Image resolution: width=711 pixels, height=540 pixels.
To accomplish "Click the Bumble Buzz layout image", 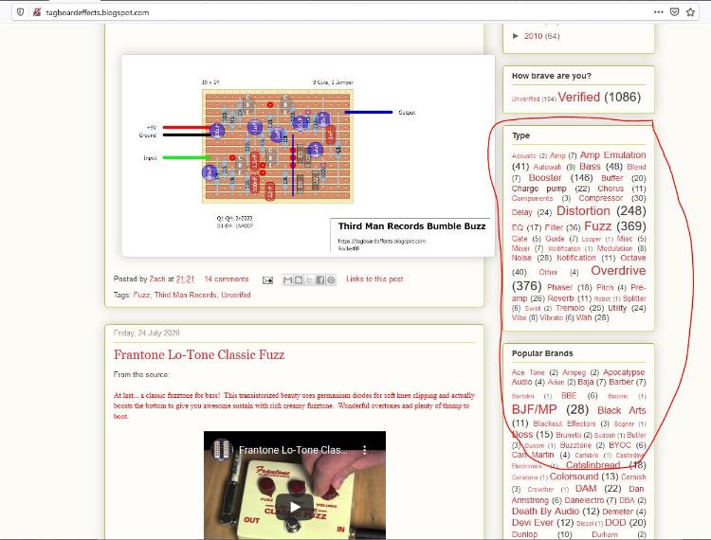I will click(x=307, y=155).
